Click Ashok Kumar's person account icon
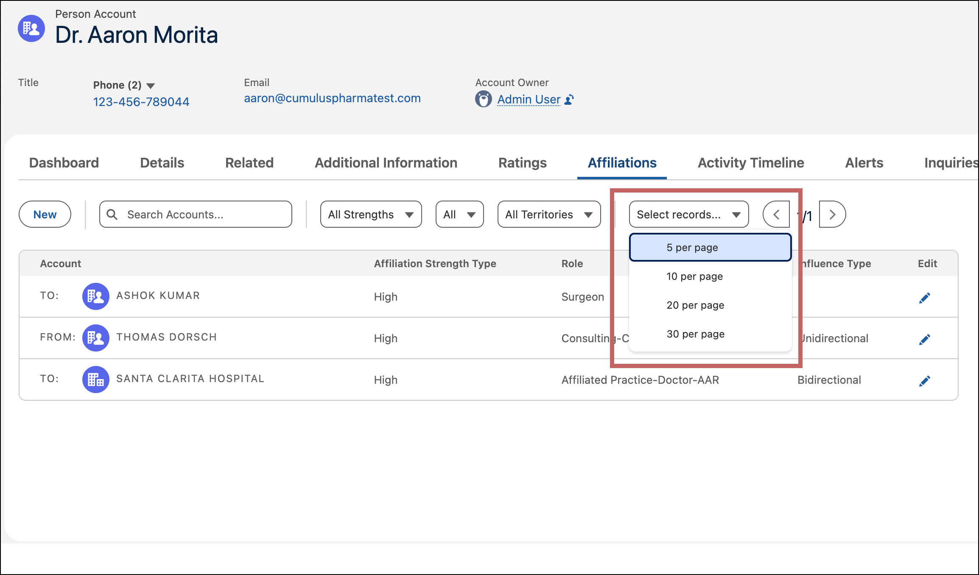Viewport: 979px width, 575px height. pos(96,296)
